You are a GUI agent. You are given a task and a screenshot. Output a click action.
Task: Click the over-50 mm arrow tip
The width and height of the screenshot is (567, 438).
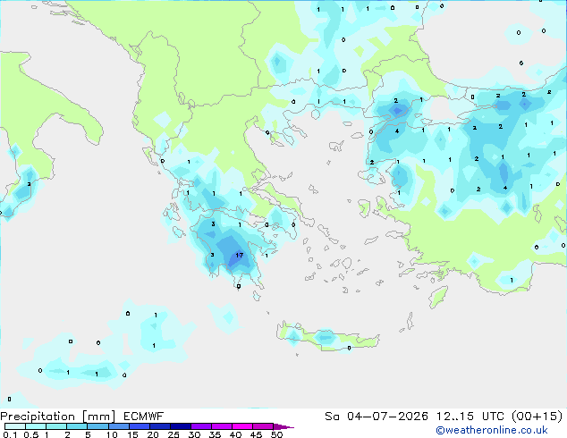[283, 426]
